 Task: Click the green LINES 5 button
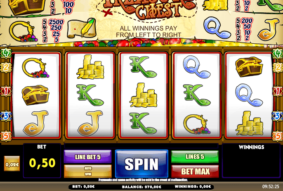click(x=195, y=156)
